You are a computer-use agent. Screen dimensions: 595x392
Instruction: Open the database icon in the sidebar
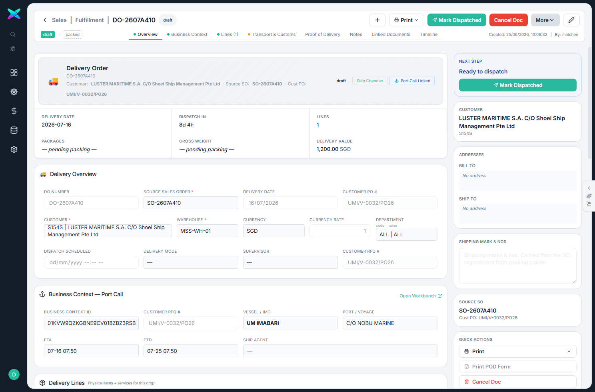[x=14, y=130]
